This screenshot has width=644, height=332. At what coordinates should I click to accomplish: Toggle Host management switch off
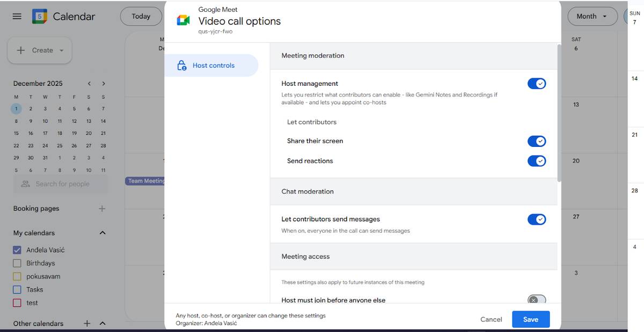click(x=536, y=84)
